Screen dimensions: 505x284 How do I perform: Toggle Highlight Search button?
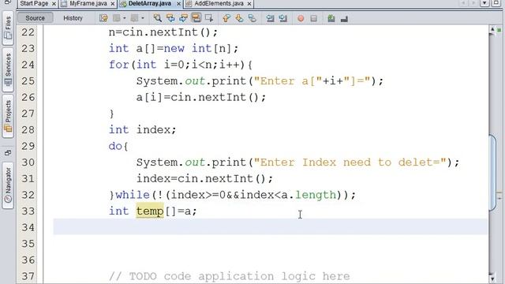coord(196,18)
